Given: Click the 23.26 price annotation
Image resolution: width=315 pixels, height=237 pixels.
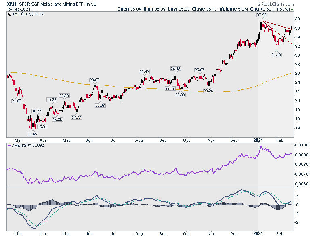Looking at the screenshot, I should click(208, 91).
